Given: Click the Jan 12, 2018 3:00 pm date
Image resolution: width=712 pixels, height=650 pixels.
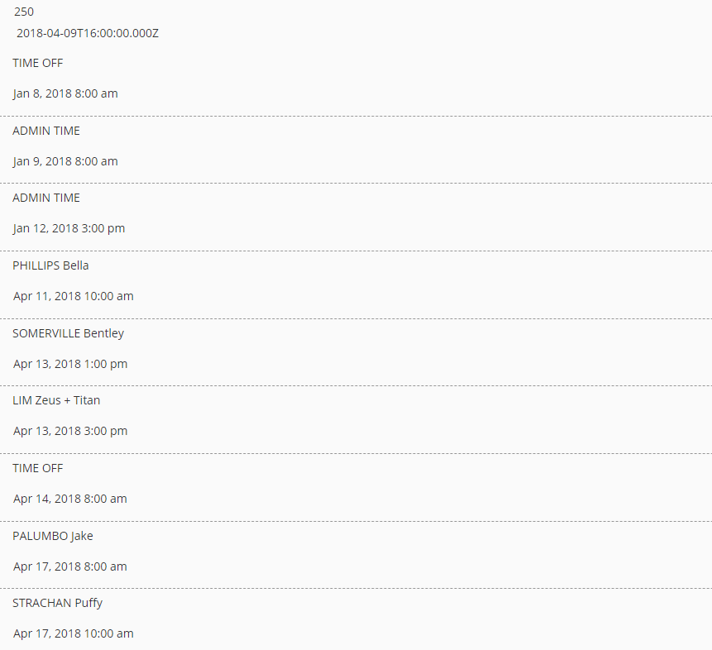Looking at the screenshot, I should [69, 228].
